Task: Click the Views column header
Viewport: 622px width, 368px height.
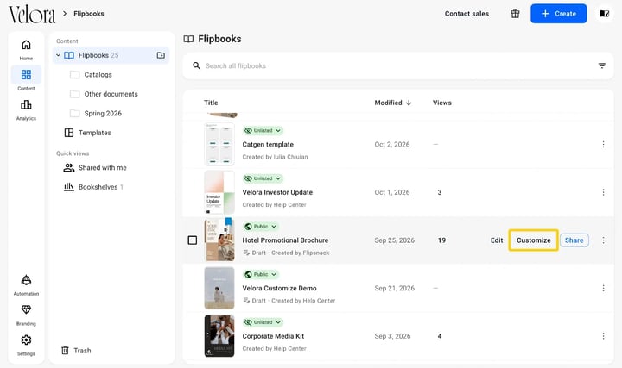Action: (442, 103)
